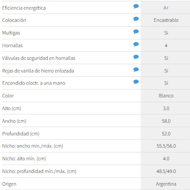The height and width of the screenshot is (190, 190).
Task: Click the Origen row label
Action: pos(9,184)
